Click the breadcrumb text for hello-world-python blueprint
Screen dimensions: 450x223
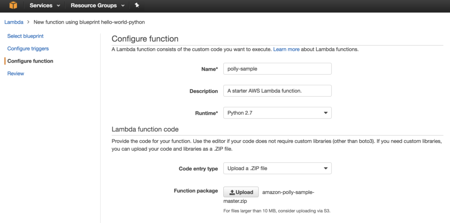point(89,22)
